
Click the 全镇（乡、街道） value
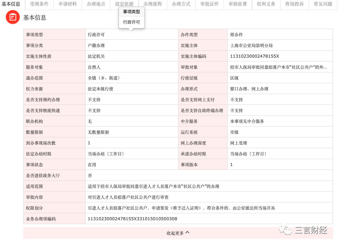pos(104,78)
